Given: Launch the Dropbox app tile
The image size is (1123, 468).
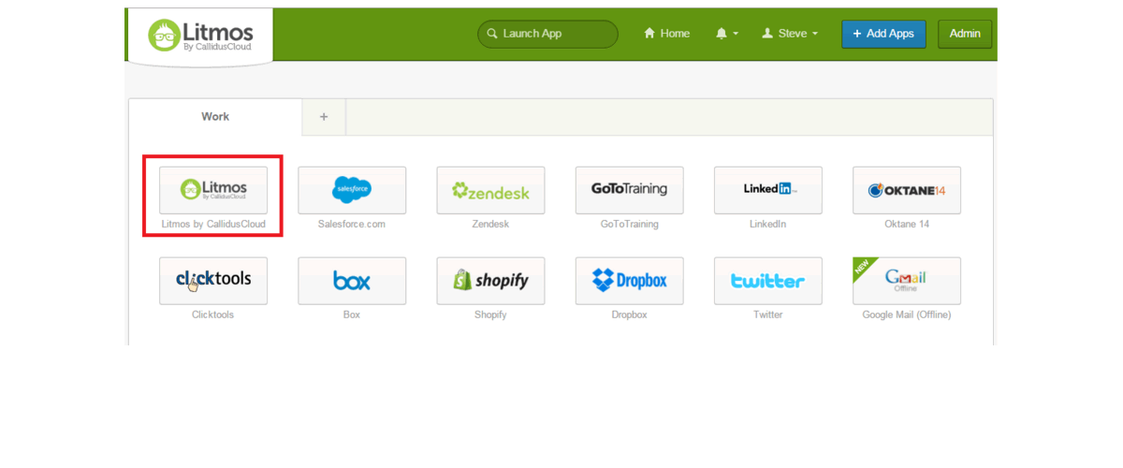Looking at the screenshot, I should pos(629,281).
